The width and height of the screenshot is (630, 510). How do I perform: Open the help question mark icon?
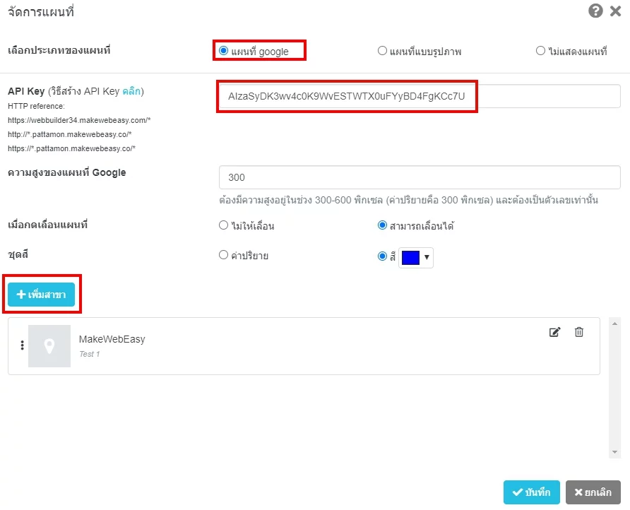tap(595, 11)
